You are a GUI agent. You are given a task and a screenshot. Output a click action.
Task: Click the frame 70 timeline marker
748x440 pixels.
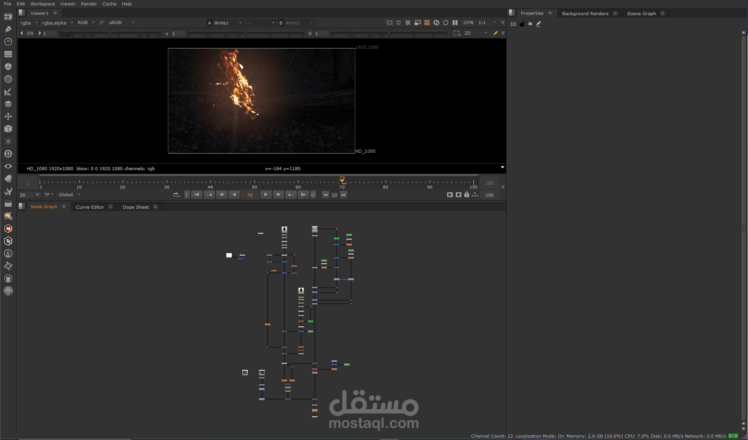[342, 181]
